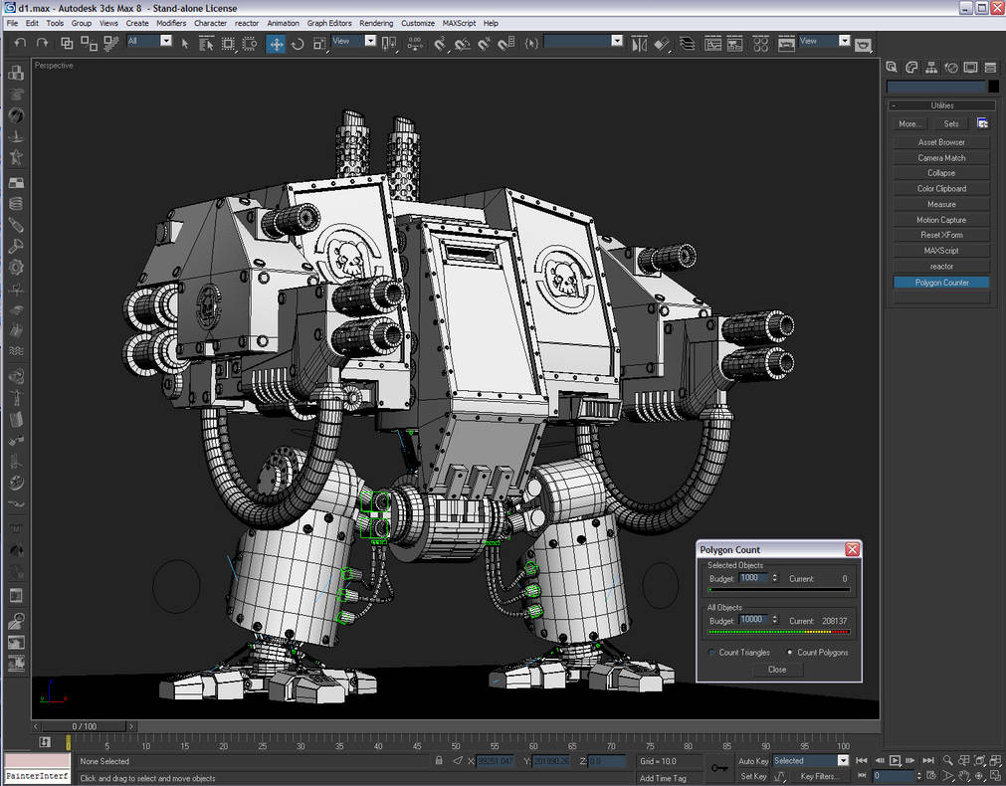
Task: Toggle the Selection Lock padlock
Action: pos(439,760)
